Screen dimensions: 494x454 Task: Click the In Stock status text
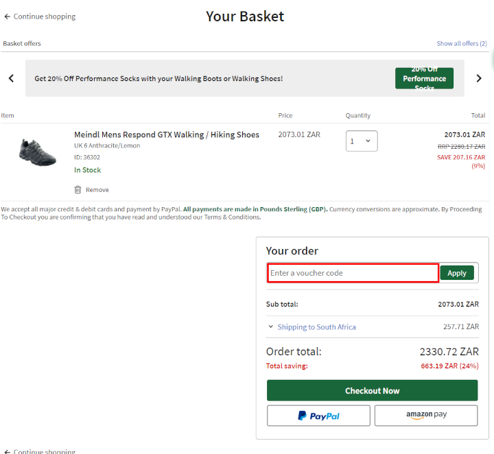point(88,170)
